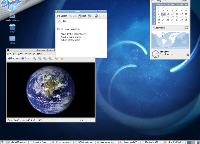Select date 8 in the calendar
200x144 pixels.
pyautogui.click(x=186, y=11)
